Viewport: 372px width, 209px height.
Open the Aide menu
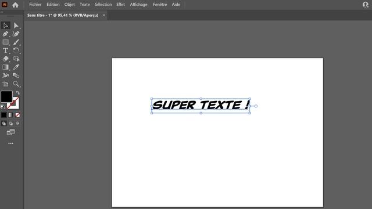[x=176, y=5]
